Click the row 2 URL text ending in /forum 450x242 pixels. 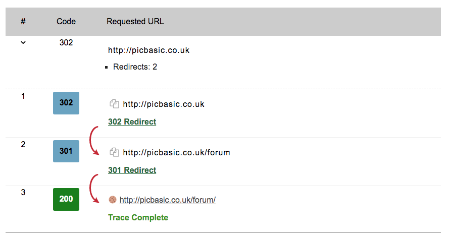176,152
